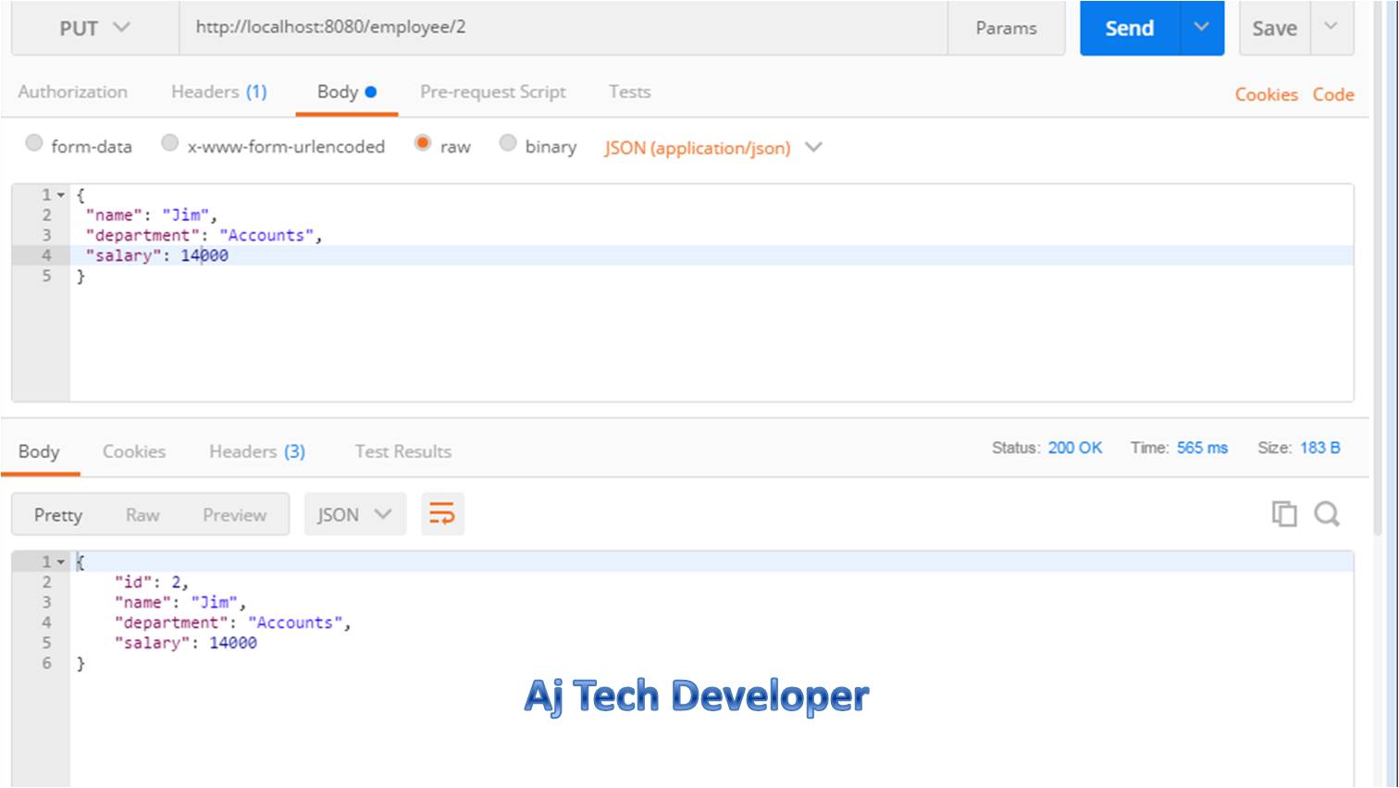Click the 565 ms time value

coord(1203,448)
